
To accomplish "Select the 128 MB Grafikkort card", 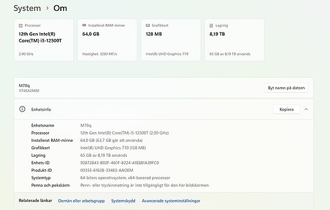I will point(171,40).
